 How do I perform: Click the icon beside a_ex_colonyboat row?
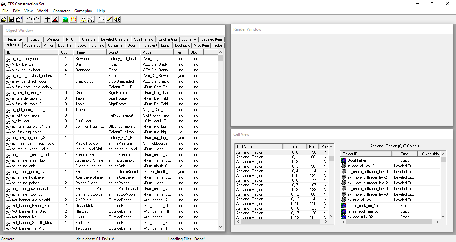(8, 59)
